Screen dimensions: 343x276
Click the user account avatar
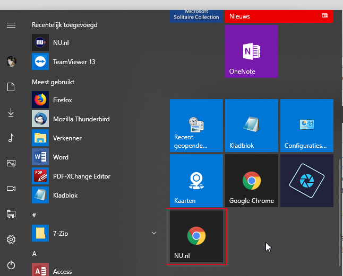(11, 61)
